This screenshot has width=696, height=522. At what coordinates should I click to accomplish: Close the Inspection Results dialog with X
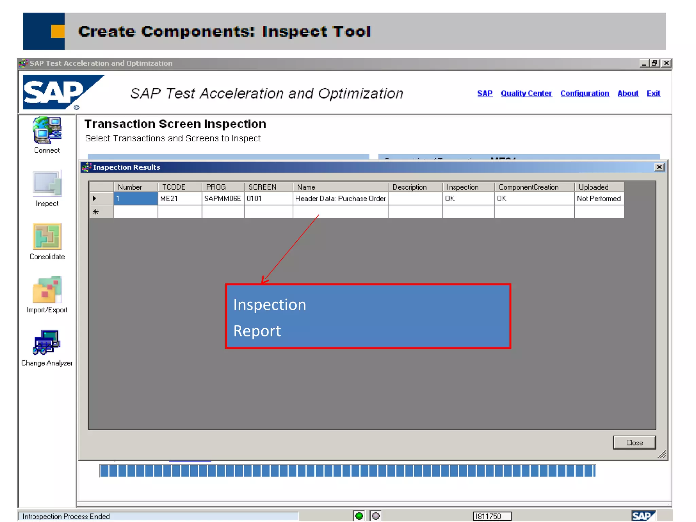coord(659,167)
